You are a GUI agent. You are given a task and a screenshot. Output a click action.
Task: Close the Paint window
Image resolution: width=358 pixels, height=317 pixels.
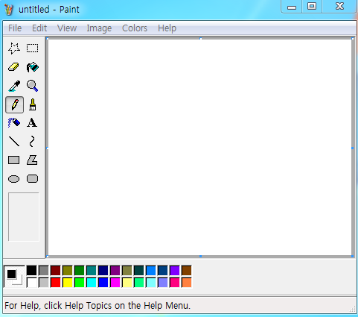coord(339,7)
